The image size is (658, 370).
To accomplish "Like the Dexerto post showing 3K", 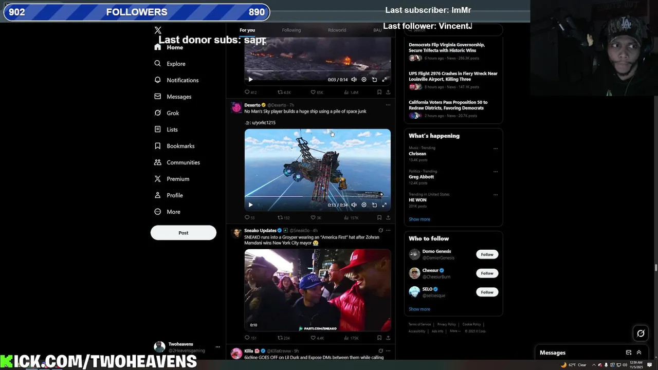I will (x=316, y=217).
